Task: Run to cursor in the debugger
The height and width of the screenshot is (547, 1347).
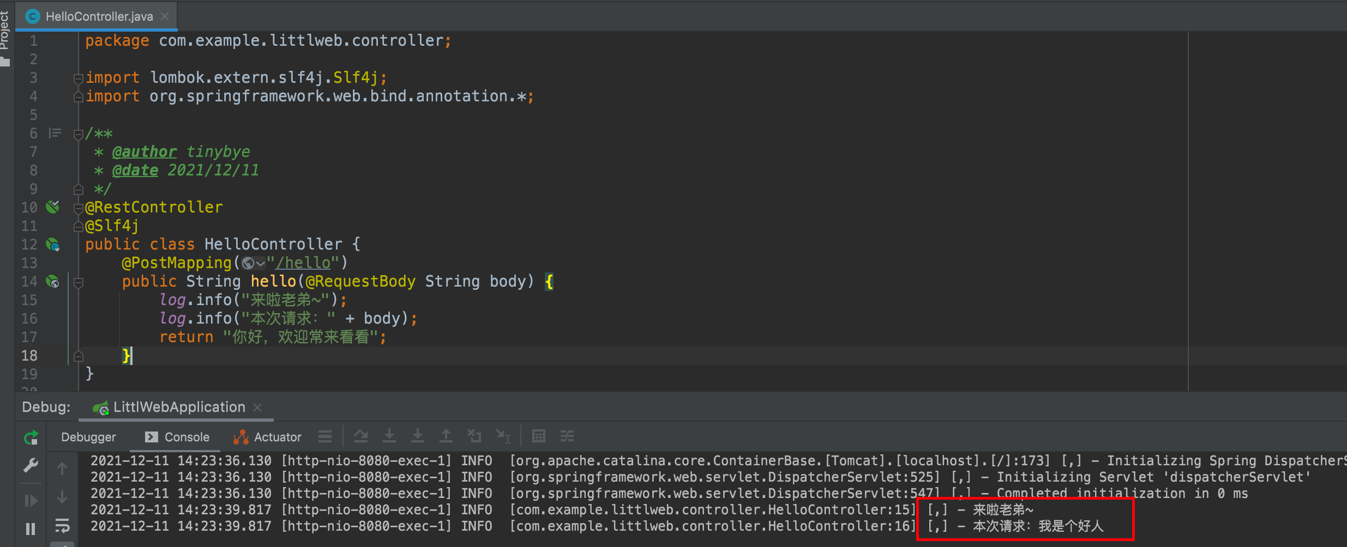Action: tap(503, 436)
